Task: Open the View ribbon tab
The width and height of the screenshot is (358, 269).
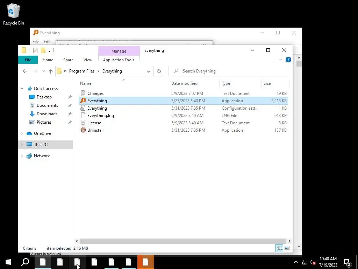Action: [88, 60]
